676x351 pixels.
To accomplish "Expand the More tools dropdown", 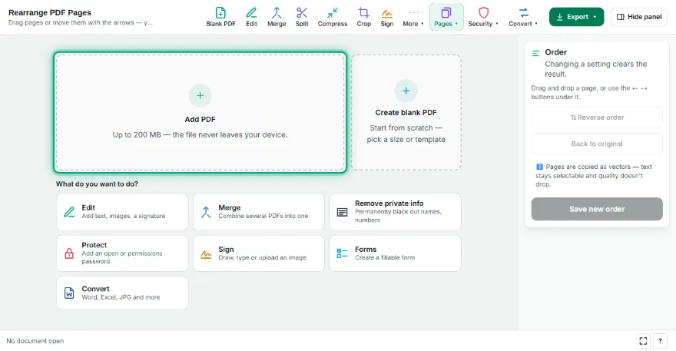I will (x=413, y=17).
